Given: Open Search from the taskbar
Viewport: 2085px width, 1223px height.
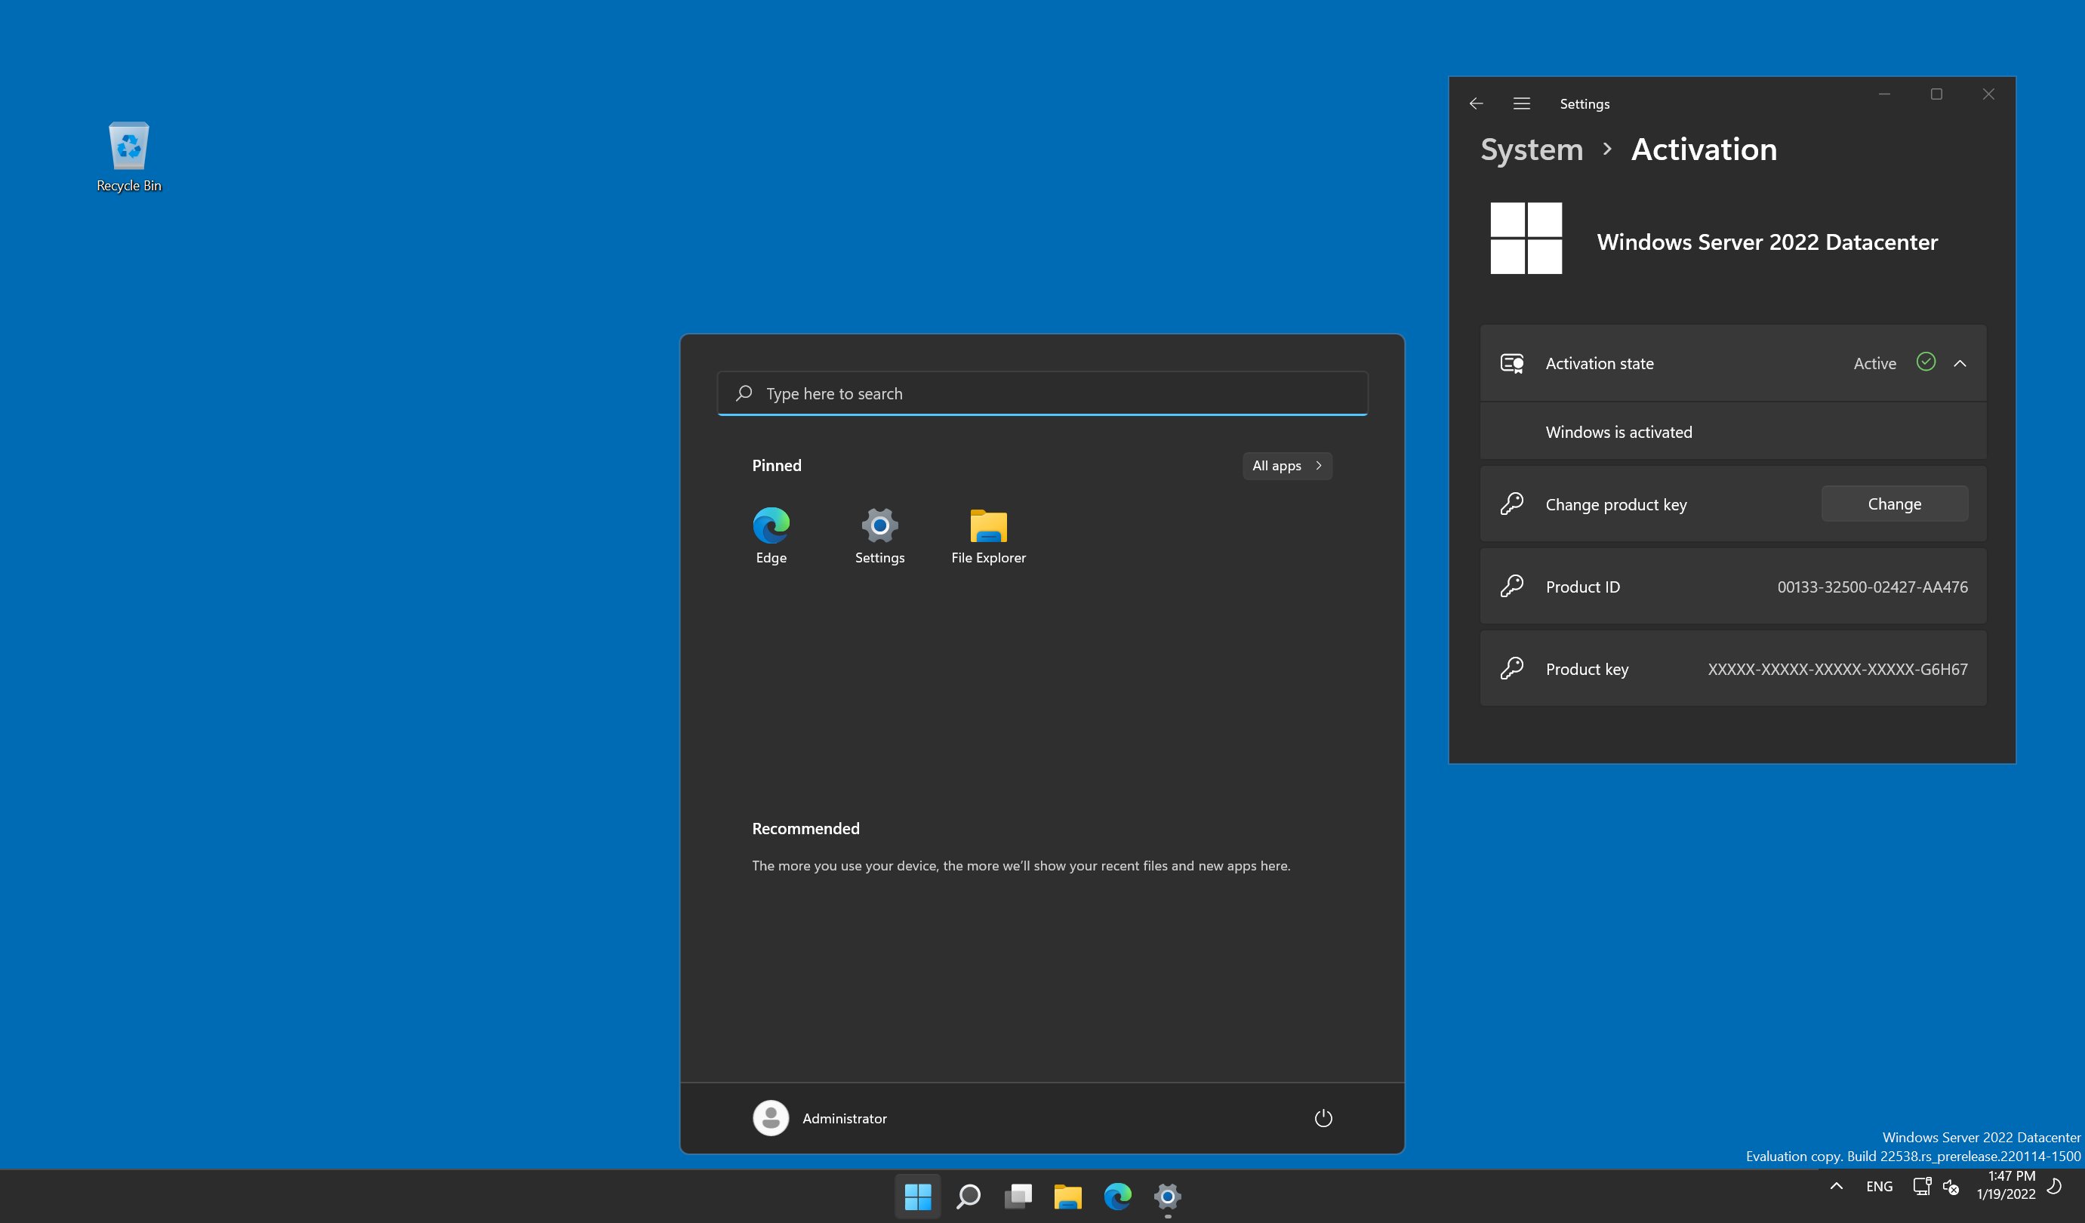Looking at the screenshot, I should click(968, 1196).
